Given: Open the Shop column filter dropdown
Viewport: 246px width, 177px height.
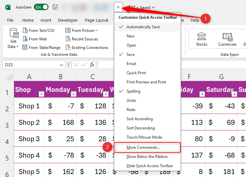Looking at the screenshot, I should click(x=41, y=94).
